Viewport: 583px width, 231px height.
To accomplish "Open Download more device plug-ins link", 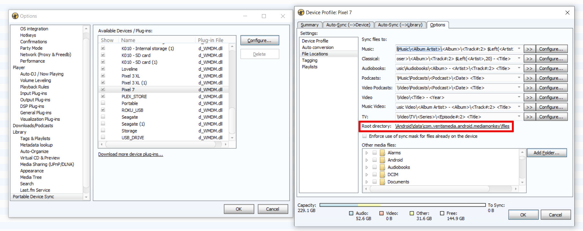I will pyautogui.click(x=131, y=154).
